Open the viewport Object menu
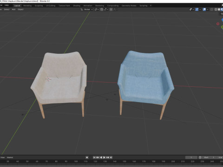The height and width of the screenshot is (167, 223). 20,9
